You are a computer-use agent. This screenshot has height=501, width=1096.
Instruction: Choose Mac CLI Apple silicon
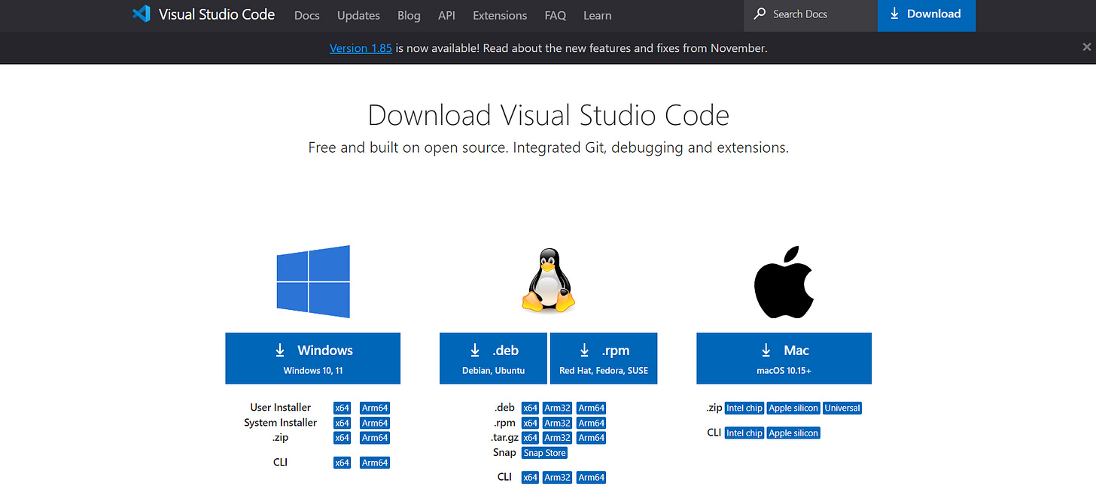793,433
